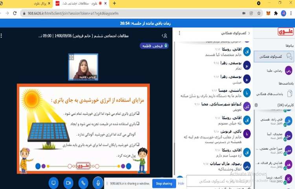The height and width of the screenshot is (189, 295).
Task: Click کیوانلو شهرستانکی، محیا chat message
Action: (237, 109)
